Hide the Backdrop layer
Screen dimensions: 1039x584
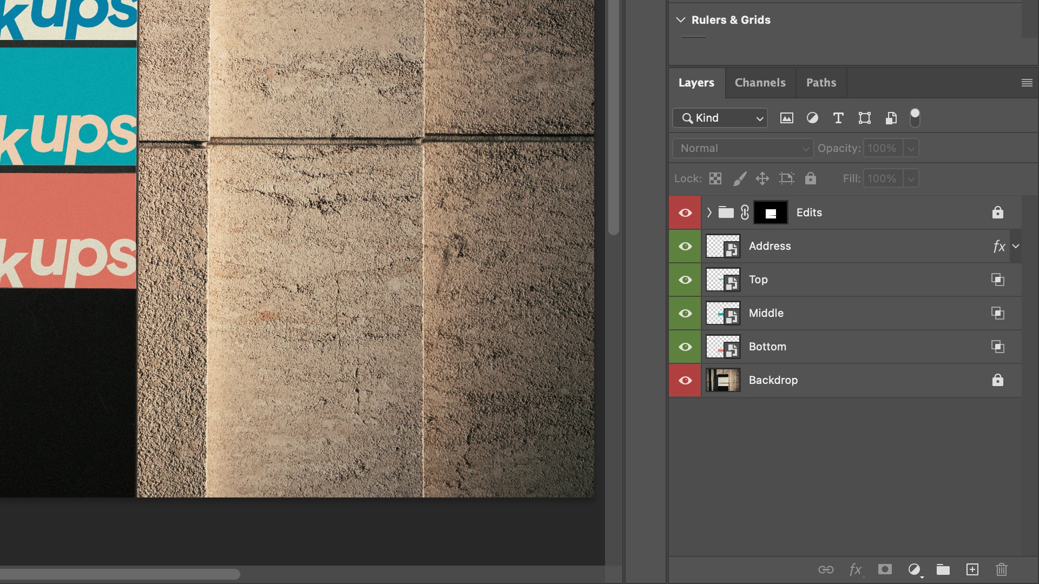(x=685, y=380)
